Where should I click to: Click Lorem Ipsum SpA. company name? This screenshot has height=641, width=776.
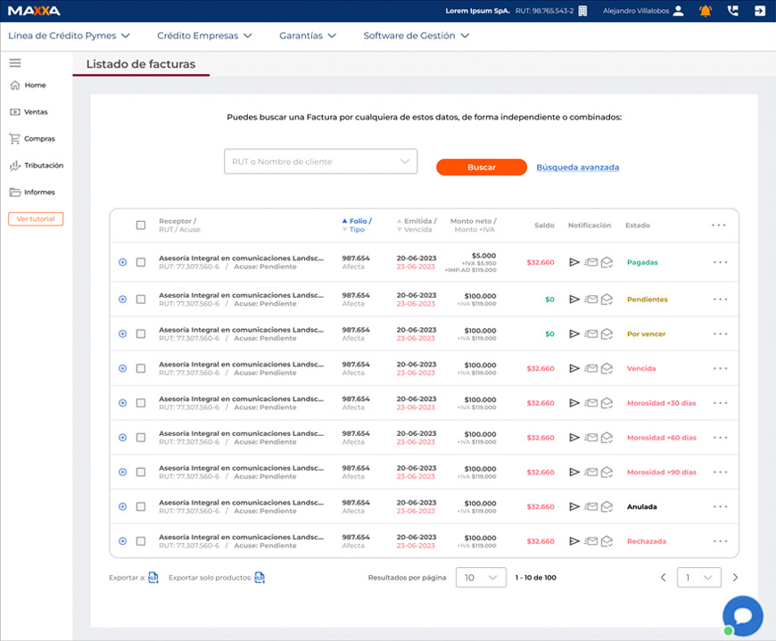point(477,11)
